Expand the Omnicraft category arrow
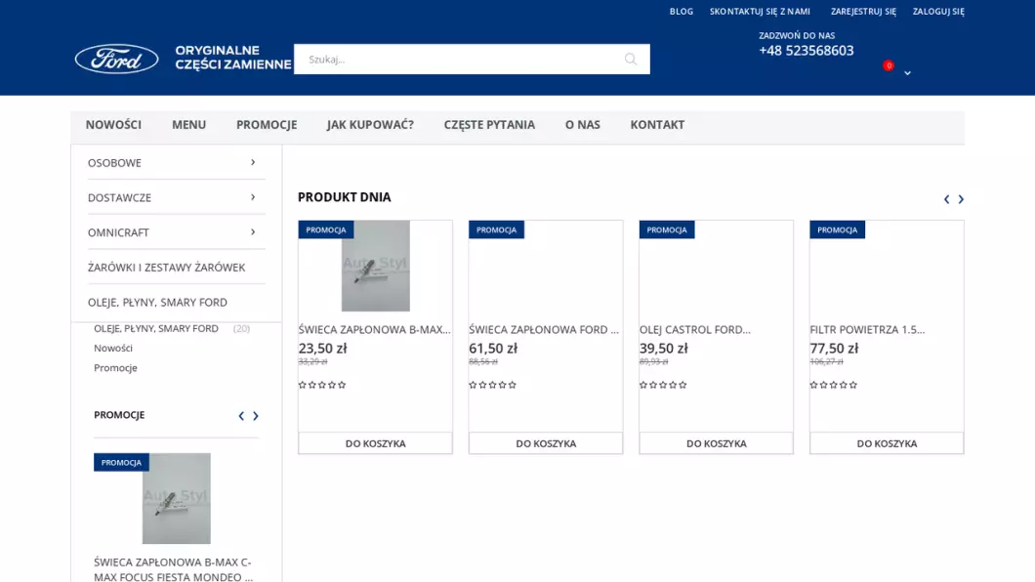Viewport: 1035px width, 582px height. [253, 232]
